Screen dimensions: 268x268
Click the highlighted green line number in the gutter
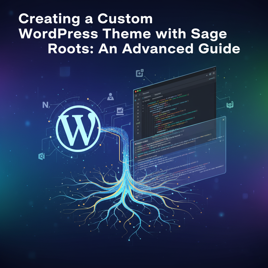(x=138, y=122)
